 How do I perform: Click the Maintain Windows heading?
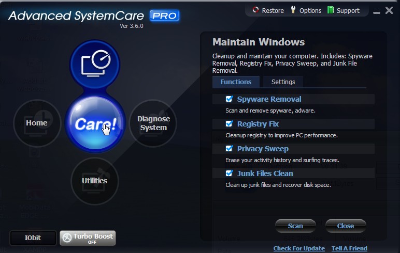click(259, 42)
